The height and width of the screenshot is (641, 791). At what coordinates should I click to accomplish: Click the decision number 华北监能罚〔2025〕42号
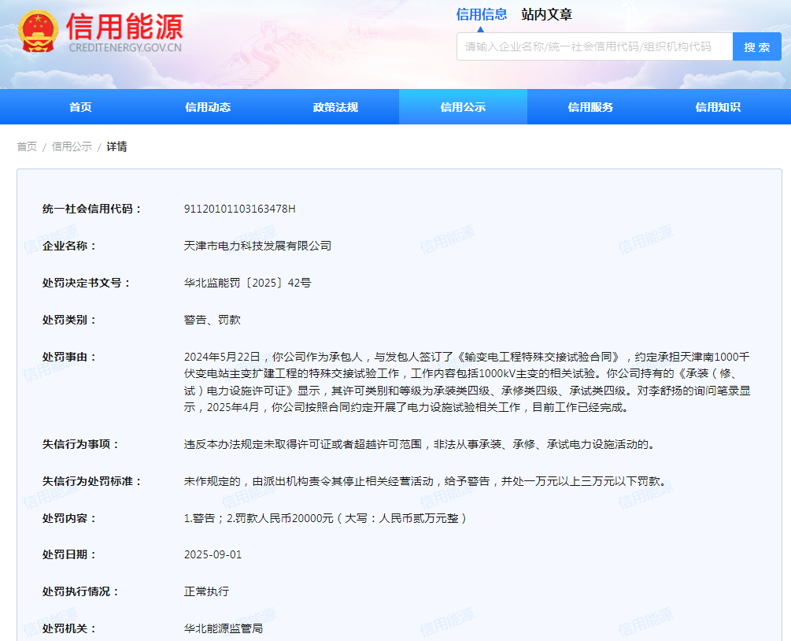[x=247, y=283]
